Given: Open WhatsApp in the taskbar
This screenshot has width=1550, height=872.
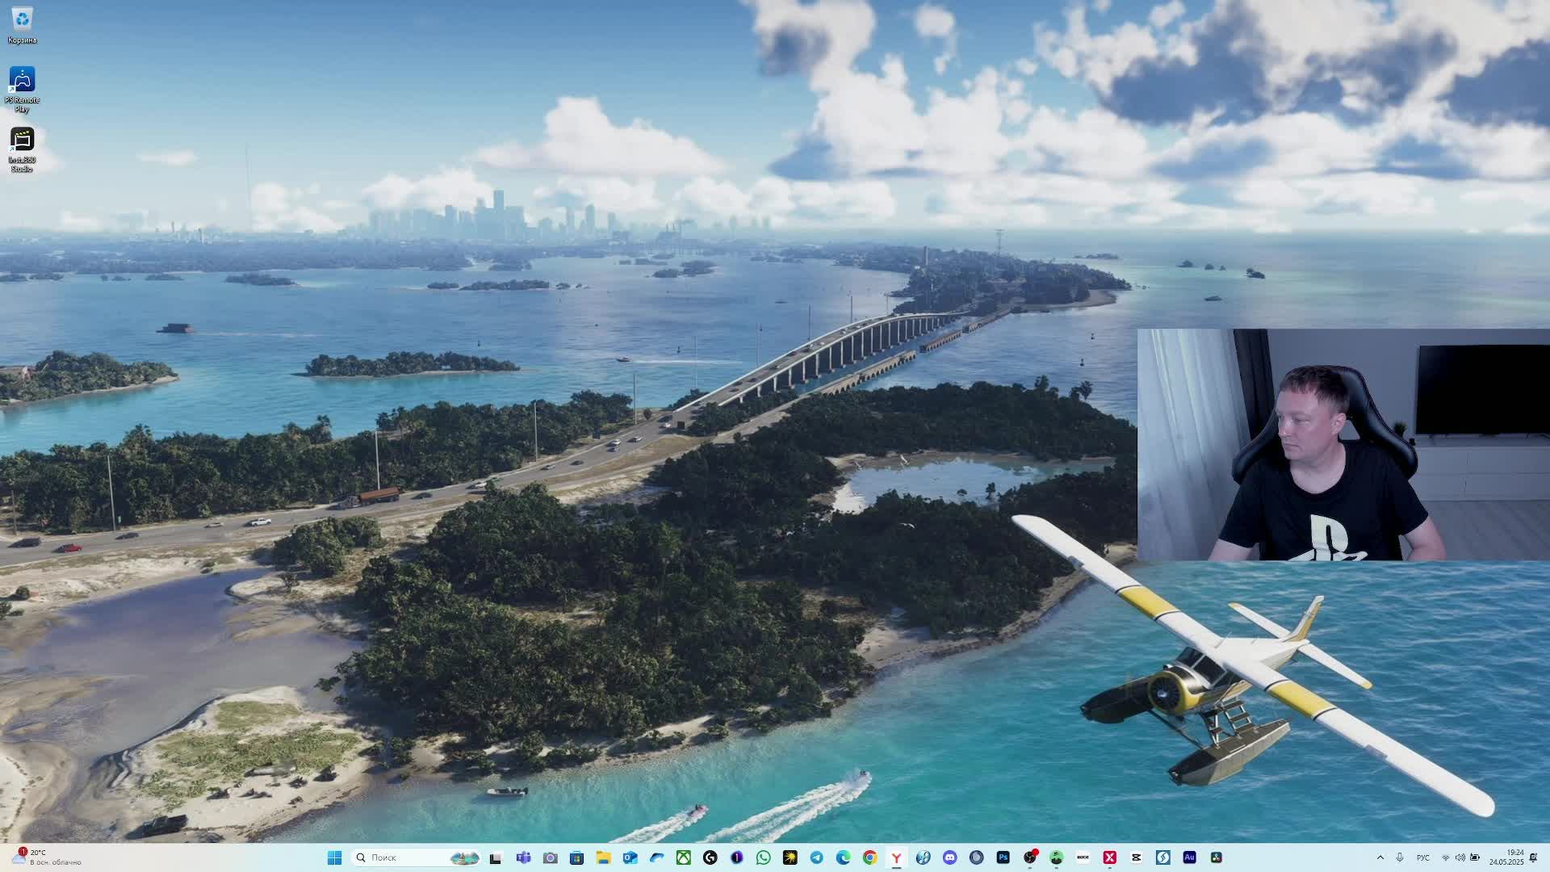Looking at the screenshot, I should click(763, 857).
